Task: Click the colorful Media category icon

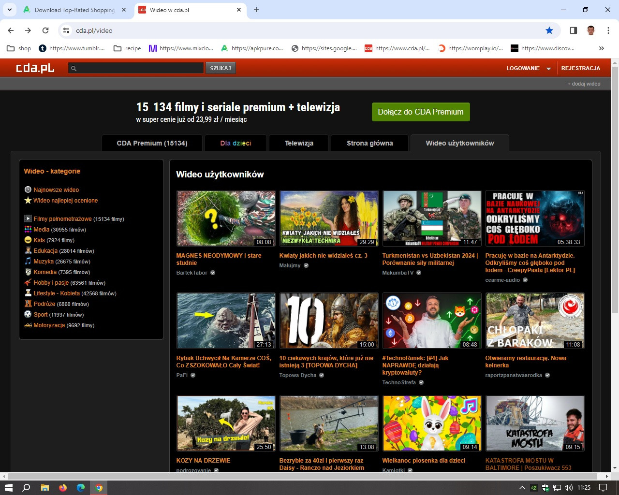Action: [x=28, y=229]
